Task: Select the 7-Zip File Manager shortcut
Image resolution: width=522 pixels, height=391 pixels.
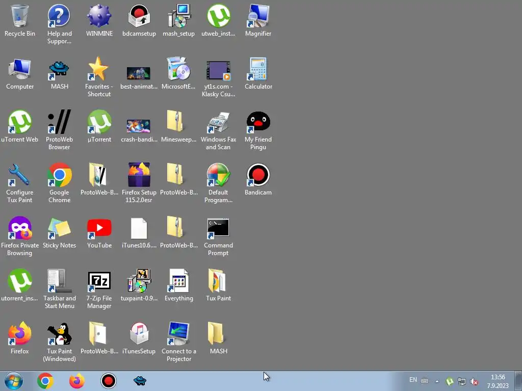Action: pos(99,281)
